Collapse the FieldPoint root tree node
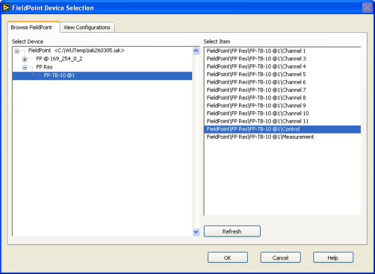Image resolution: width=375 pixels, height=274 pixels. [17, 51]
